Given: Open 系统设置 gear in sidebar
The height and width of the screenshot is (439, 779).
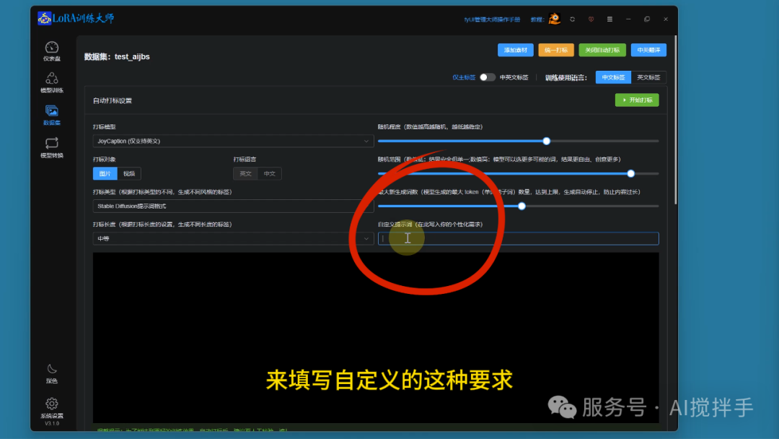Looking at the screenshot, I should (52, 408).
